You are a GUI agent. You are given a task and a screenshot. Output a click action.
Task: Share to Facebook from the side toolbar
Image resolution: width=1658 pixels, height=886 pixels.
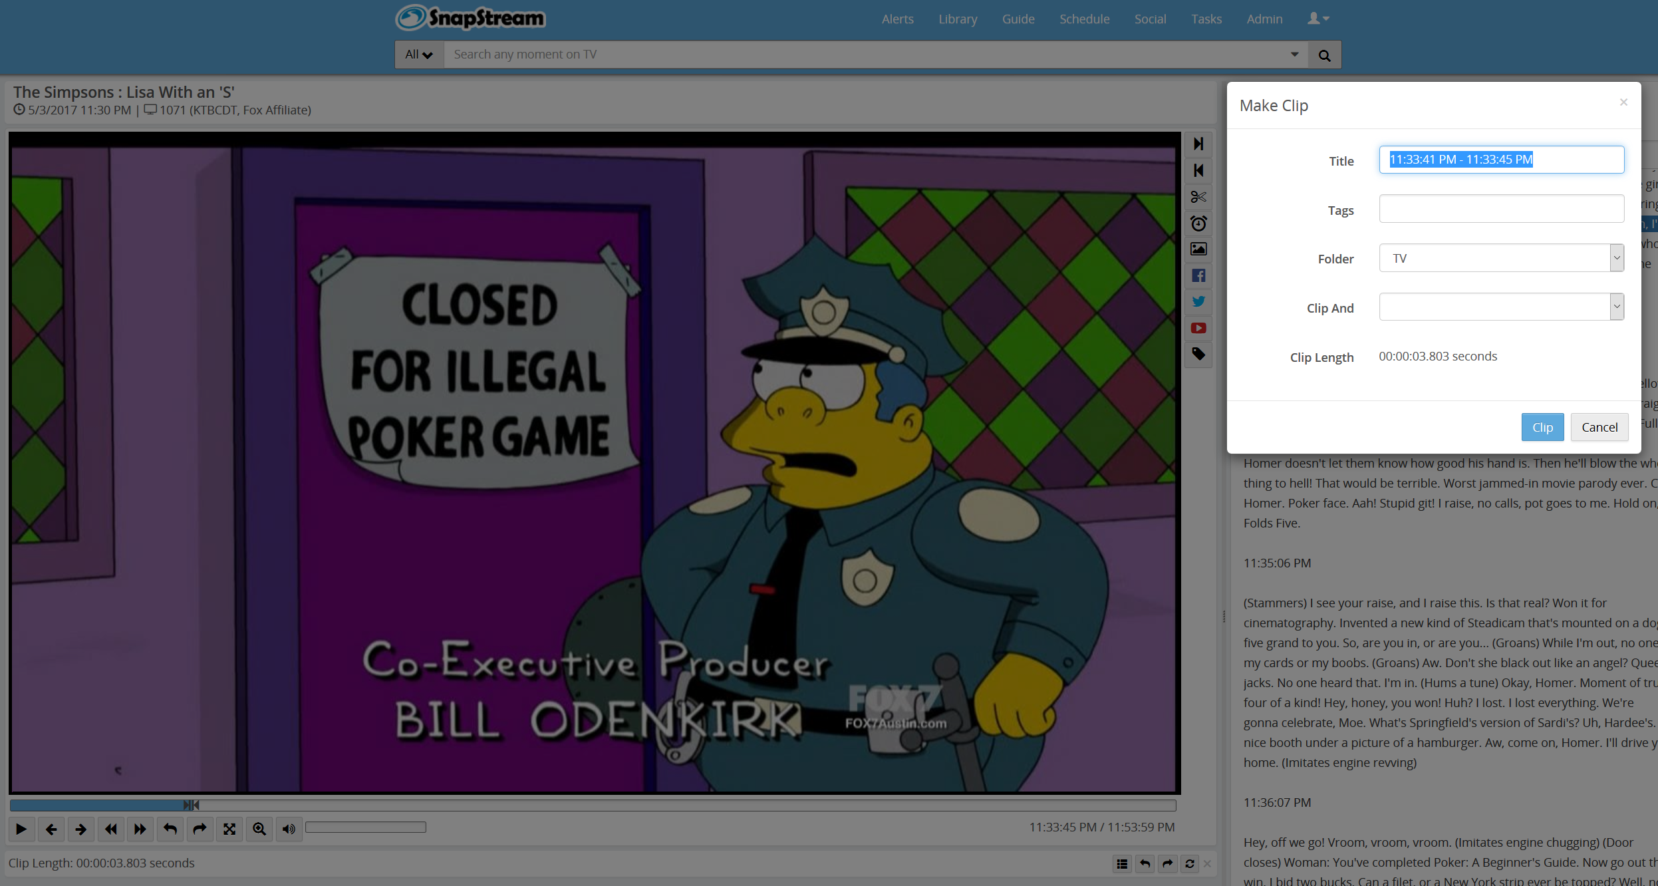click(1198, 275)
